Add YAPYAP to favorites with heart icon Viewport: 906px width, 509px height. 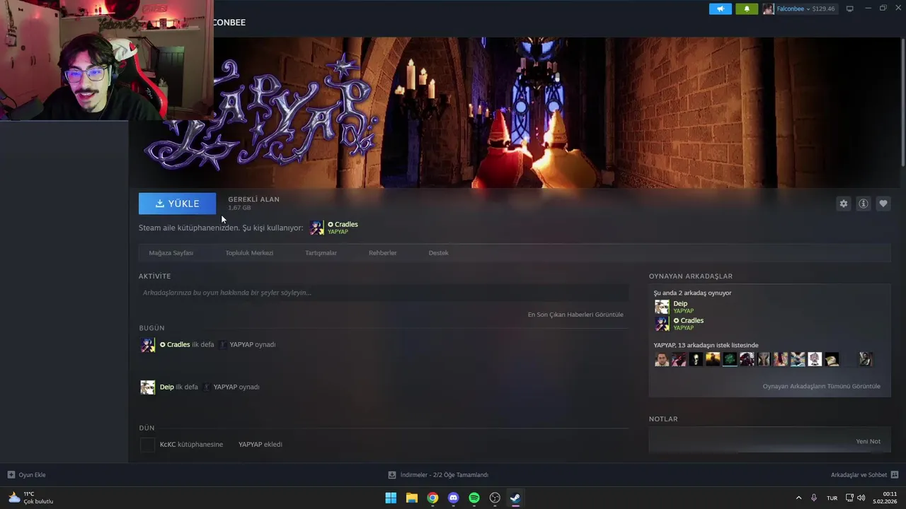tap(883, 204)
